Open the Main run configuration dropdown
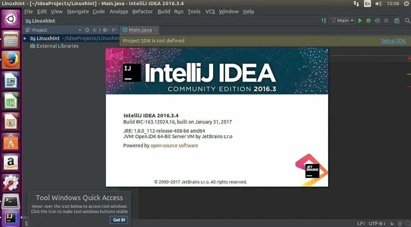This screenshot has height=227, width=411. (x=342, y=20)
